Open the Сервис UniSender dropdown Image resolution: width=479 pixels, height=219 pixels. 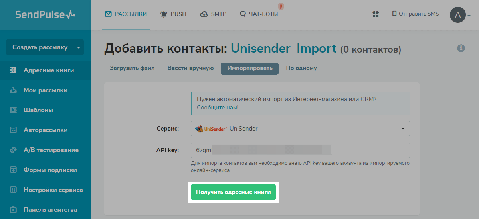click(x=300, y=129)
